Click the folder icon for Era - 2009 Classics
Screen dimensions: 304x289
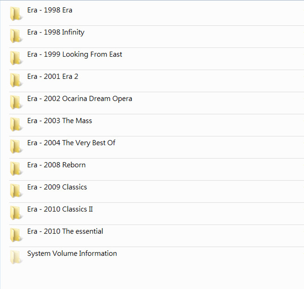(16, 191)
